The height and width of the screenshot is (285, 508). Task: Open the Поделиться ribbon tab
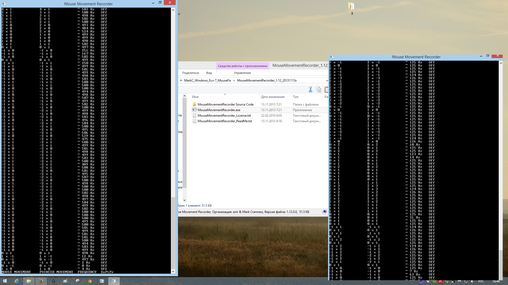[x=190, y=73]
